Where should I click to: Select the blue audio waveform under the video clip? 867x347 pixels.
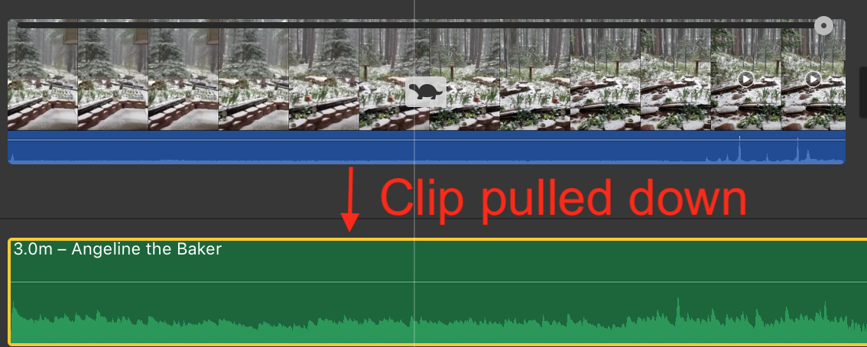click(x=427, y=148)
